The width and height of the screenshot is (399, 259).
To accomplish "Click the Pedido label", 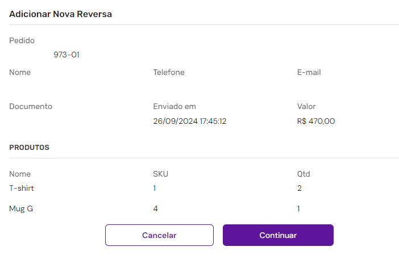I will tap(22, 41).
